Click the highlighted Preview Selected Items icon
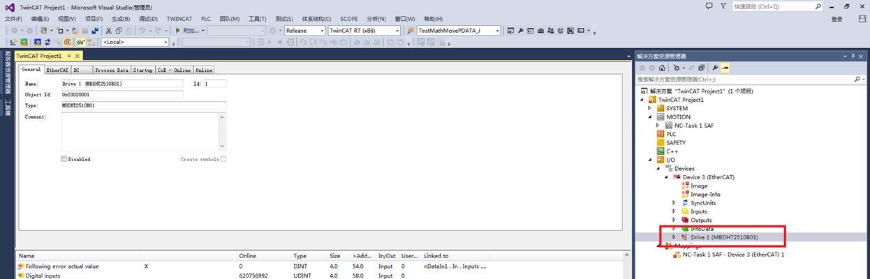The image size is (870, 279). pos(725,68)
